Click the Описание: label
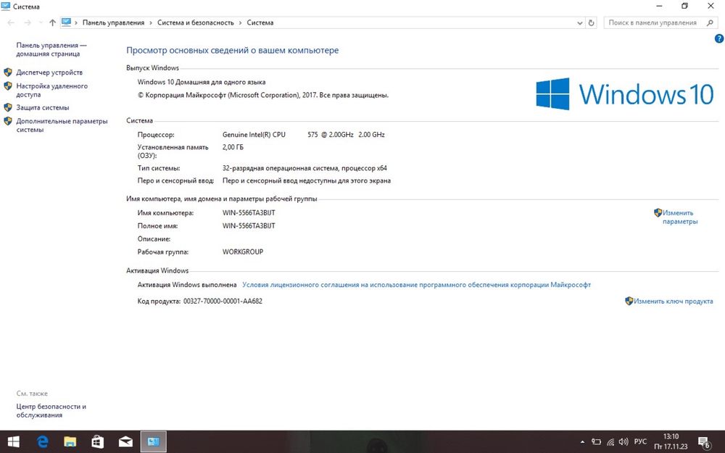 pyautogui.click(x=154, y=239)
